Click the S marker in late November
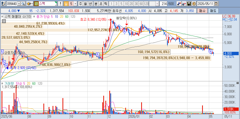Viewport: 240px width, 119px height. [98, 54]
